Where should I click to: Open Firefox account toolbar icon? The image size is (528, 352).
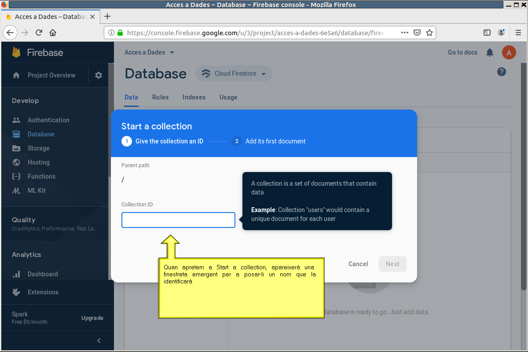point(501,33)
